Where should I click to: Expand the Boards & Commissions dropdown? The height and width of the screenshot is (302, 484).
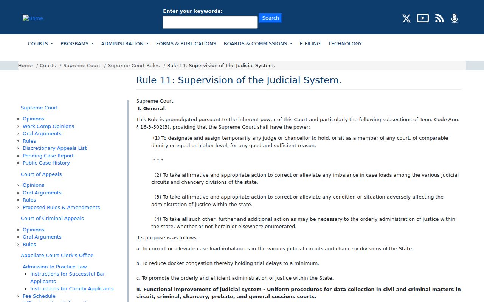pos(258,44)
